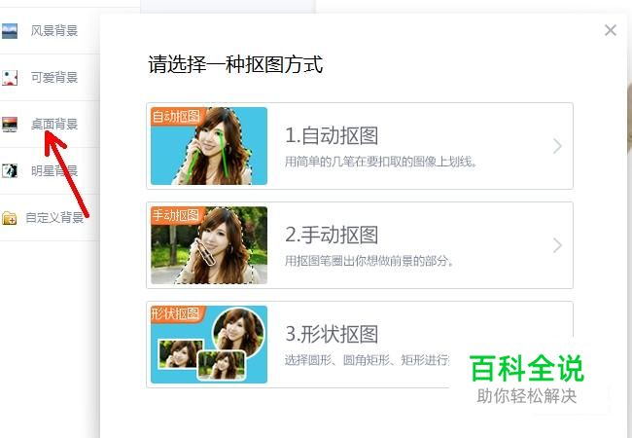
Task: Click the 手动抠图 preview thumbnail
Action: click(x=209, y=245)
